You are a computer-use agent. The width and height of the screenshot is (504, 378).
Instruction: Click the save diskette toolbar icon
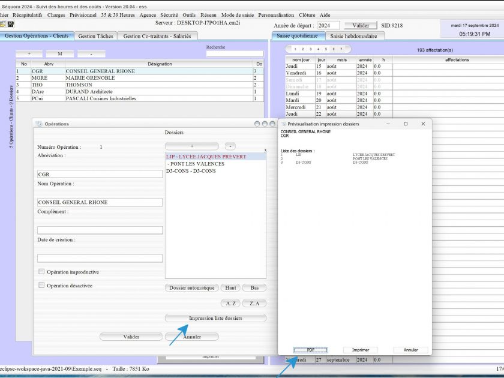(11, 24)
